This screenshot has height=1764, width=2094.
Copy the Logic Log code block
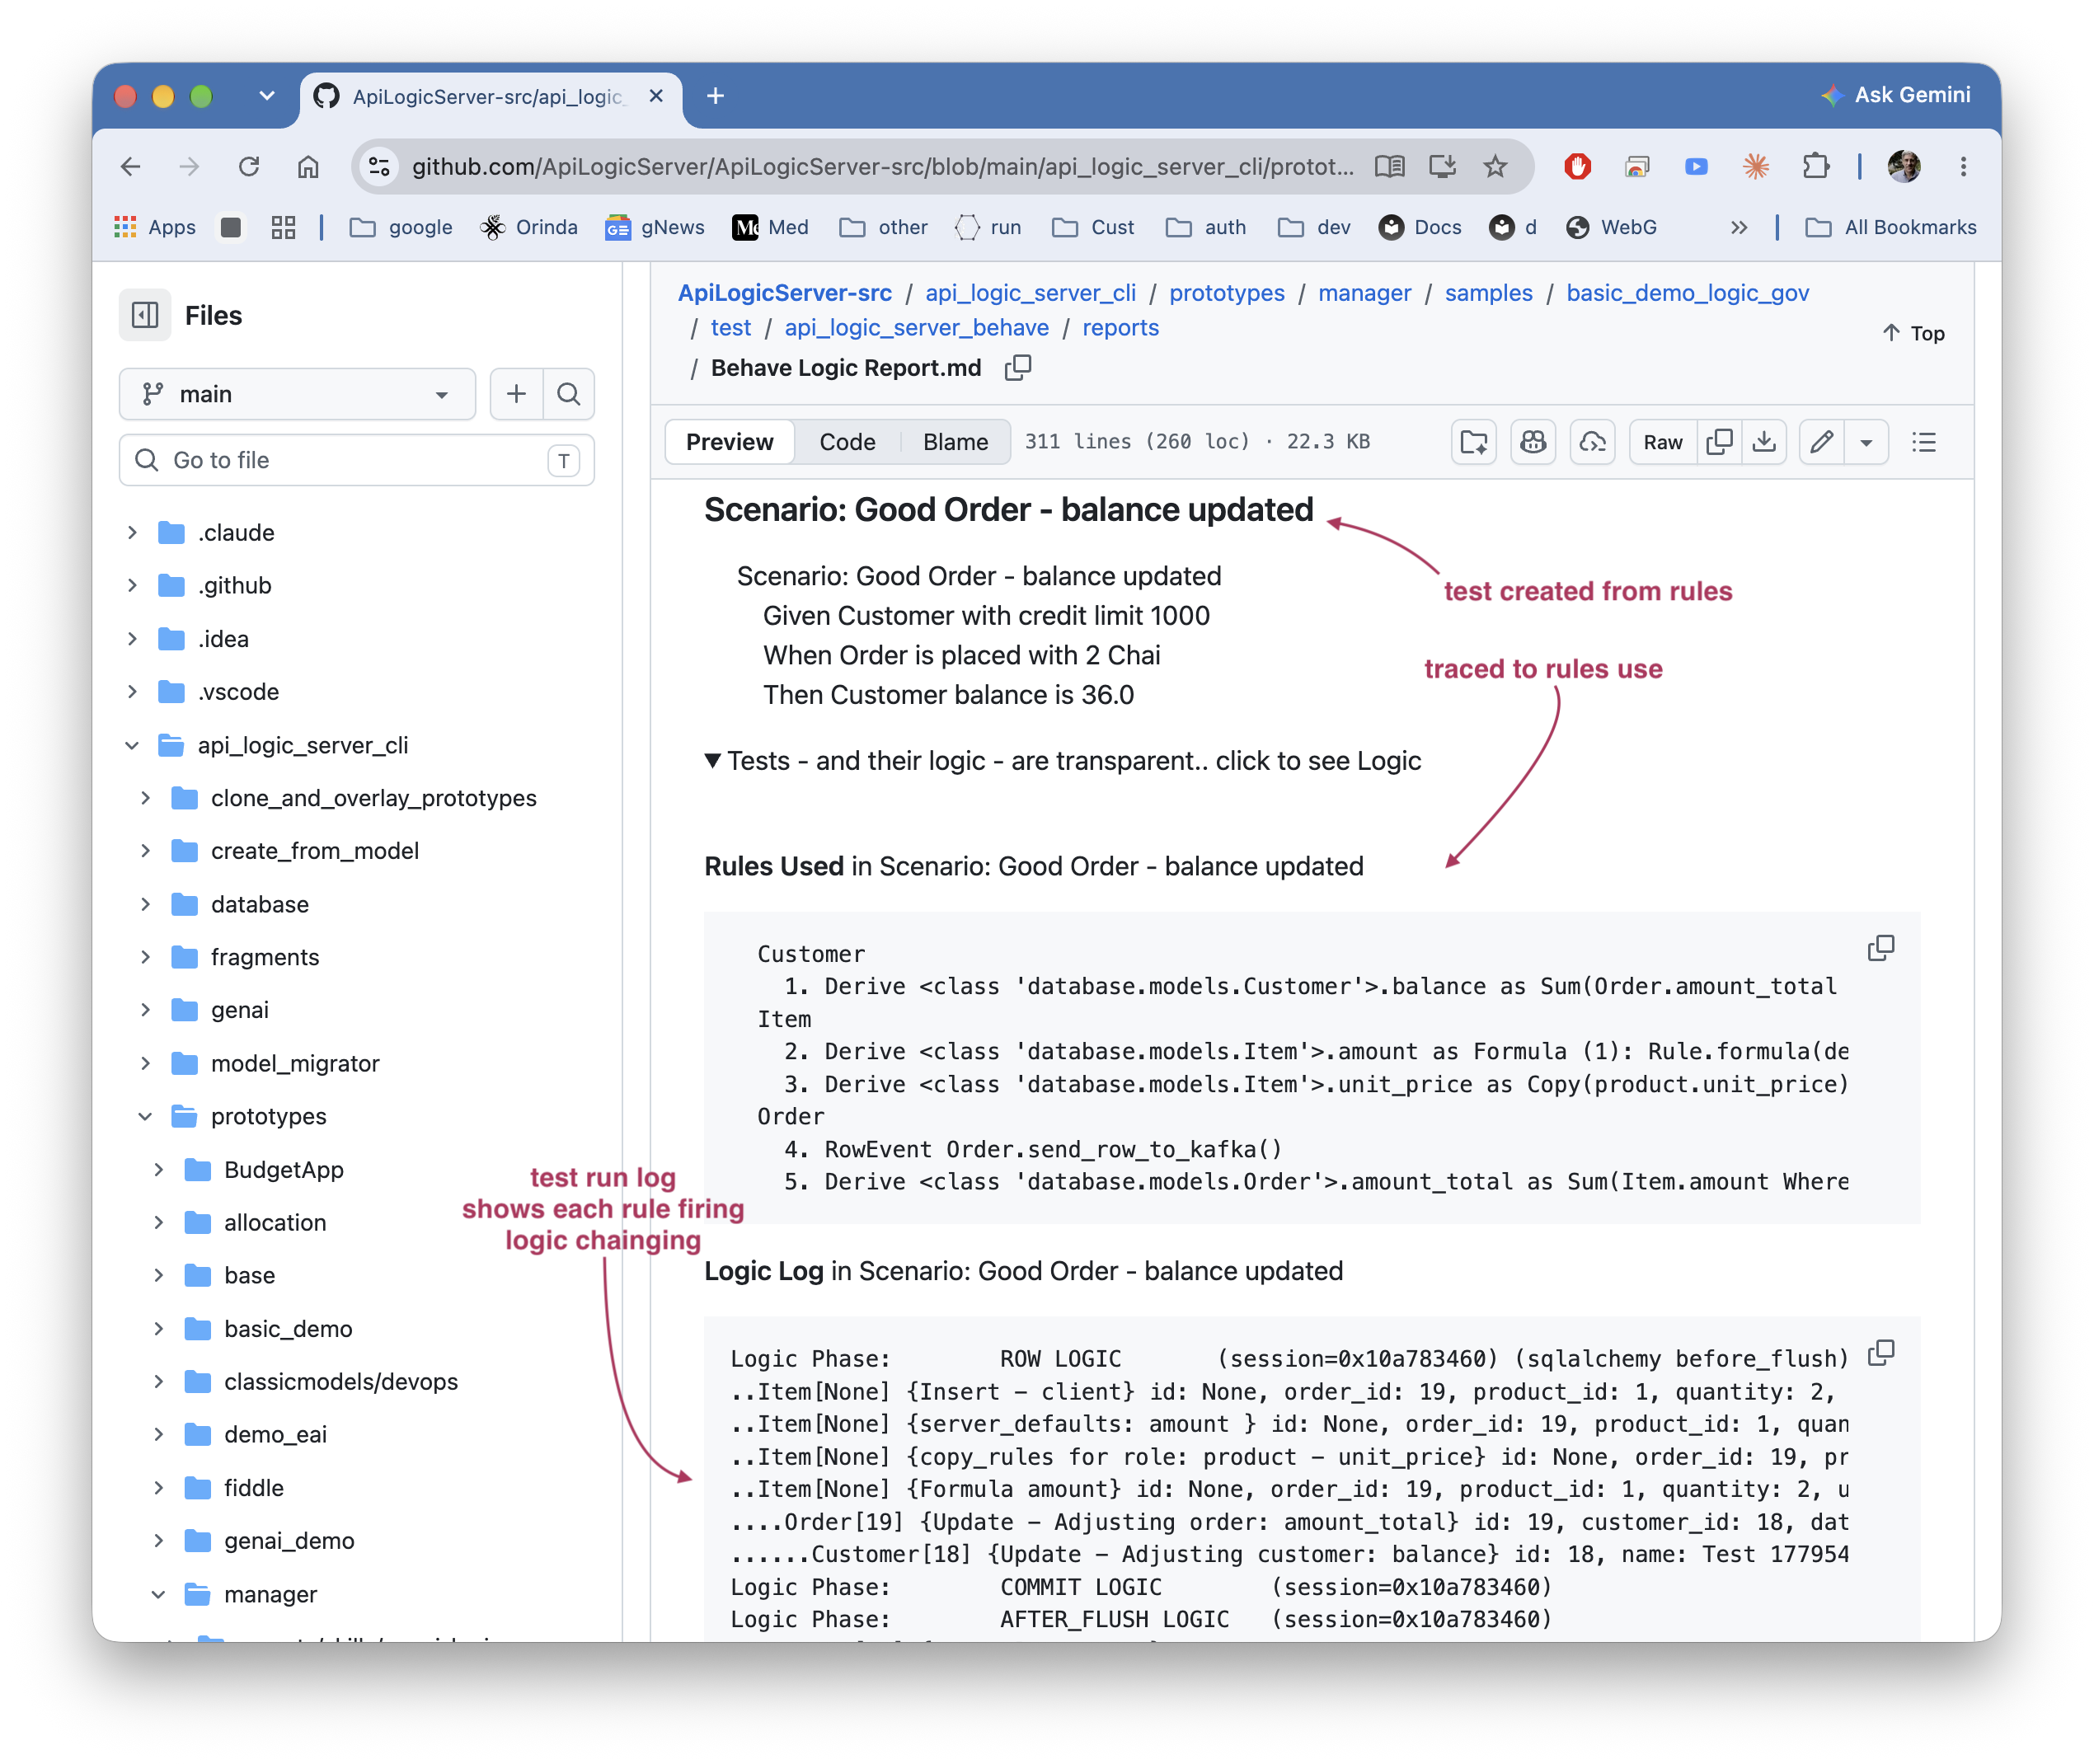[1881, 1353]
